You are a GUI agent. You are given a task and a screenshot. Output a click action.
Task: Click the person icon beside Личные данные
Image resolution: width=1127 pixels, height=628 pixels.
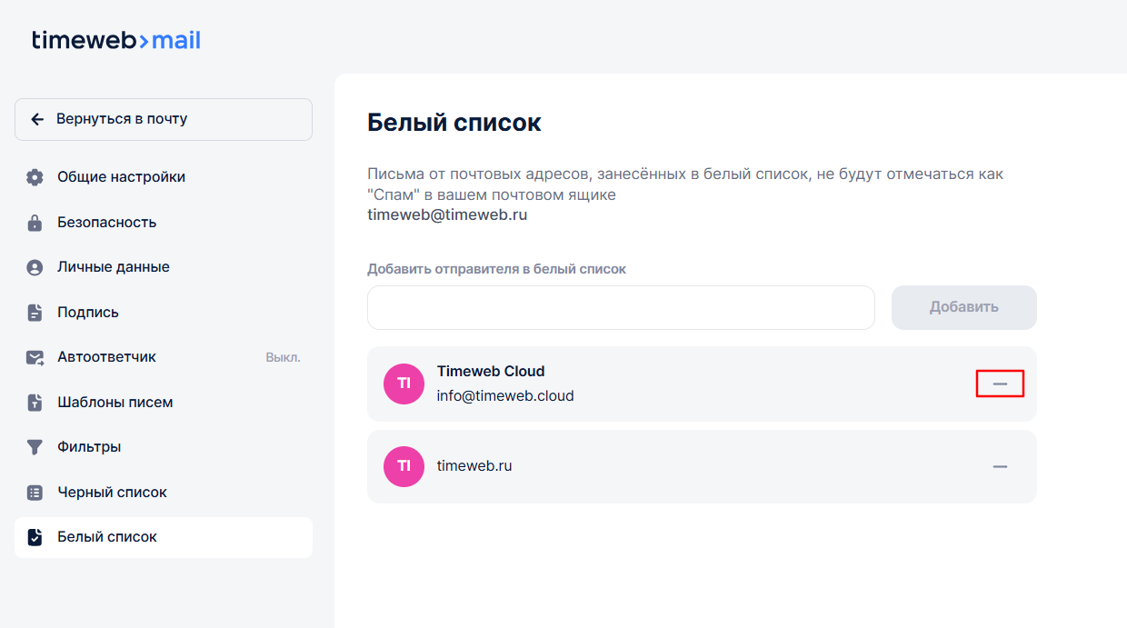[35, 267]
